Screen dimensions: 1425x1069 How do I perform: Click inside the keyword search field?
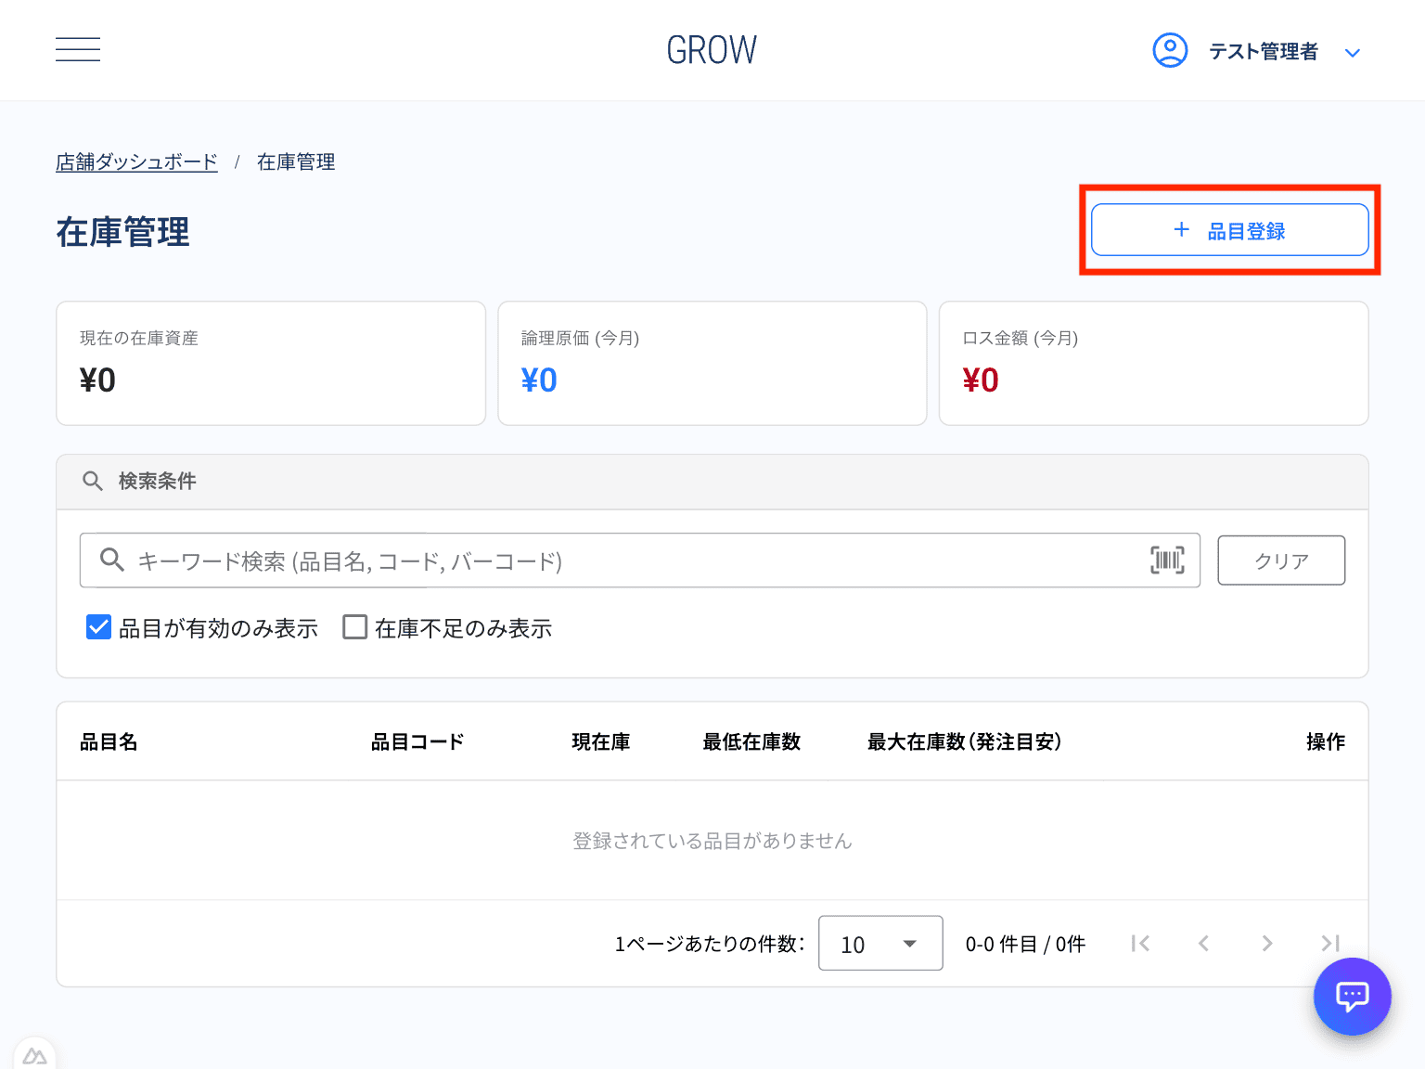pos(557,560)
